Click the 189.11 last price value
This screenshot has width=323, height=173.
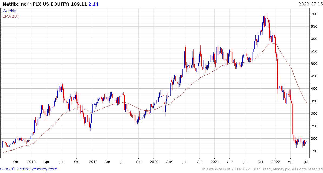point(79,4)
